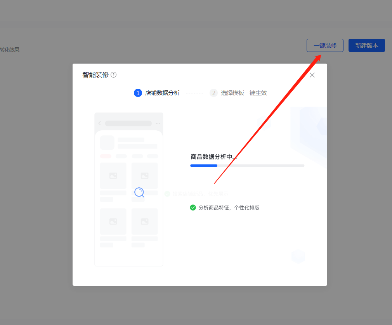Click the magnifier icon on the phone preview
This screenshot has height=325, width=392.
pyautogui.click(x=139, y=192)
